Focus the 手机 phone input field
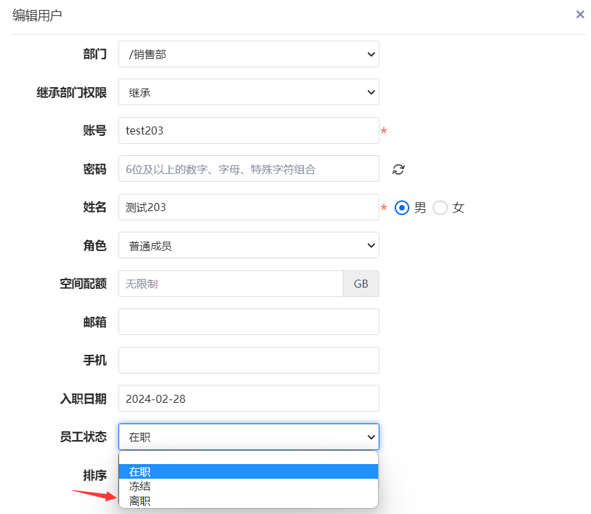 (x=248, y=361)
